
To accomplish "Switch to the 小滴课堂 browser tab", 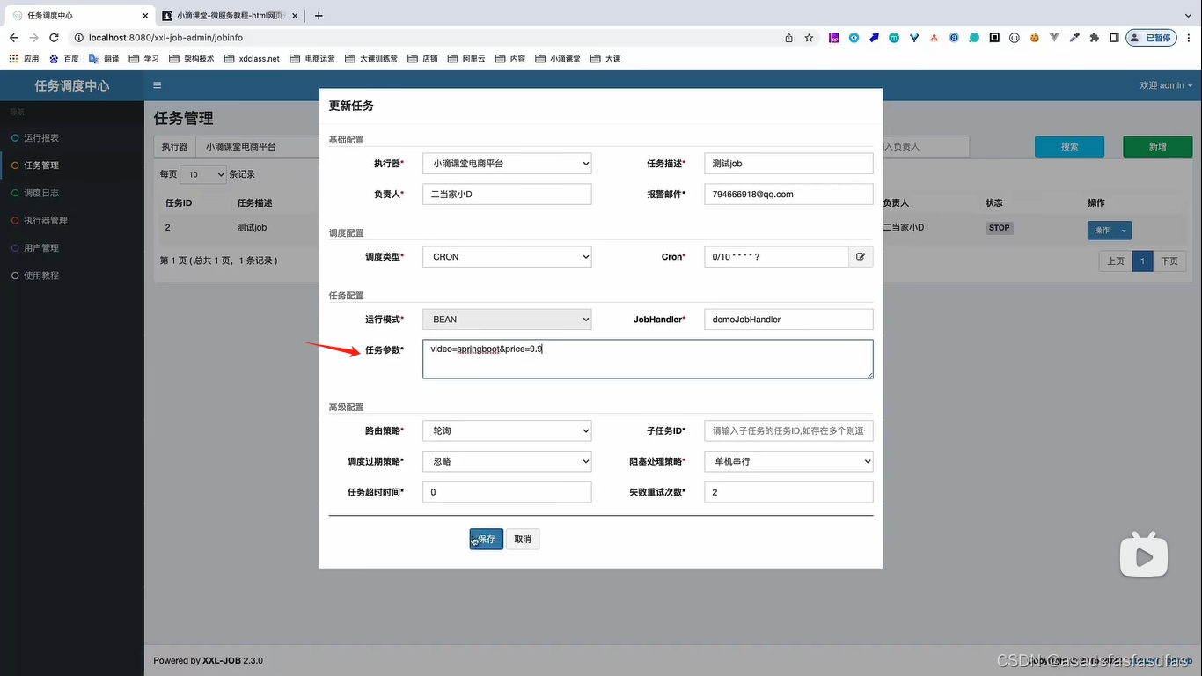I will point(231,15).
